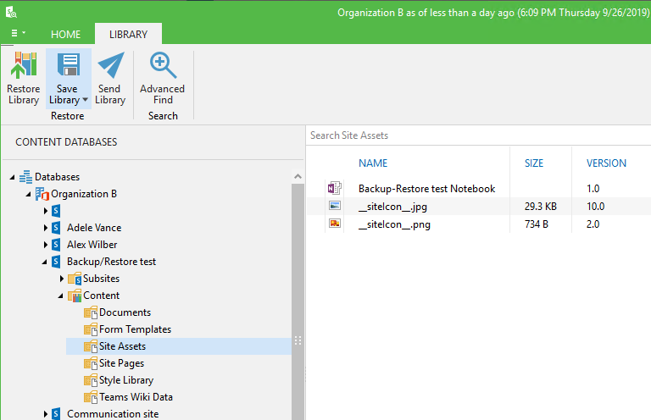Image resolution: width=651 pixels, height=420 pixels.
Task: Click the __siteIcon__.png image icon
Action: pos(335,224)
